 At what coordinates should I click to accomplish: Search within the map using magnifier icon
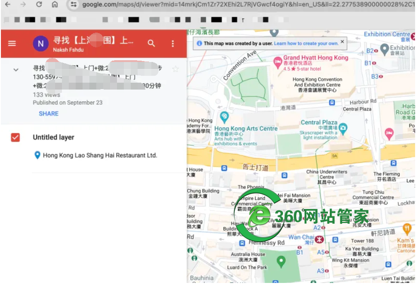point(151,43)
